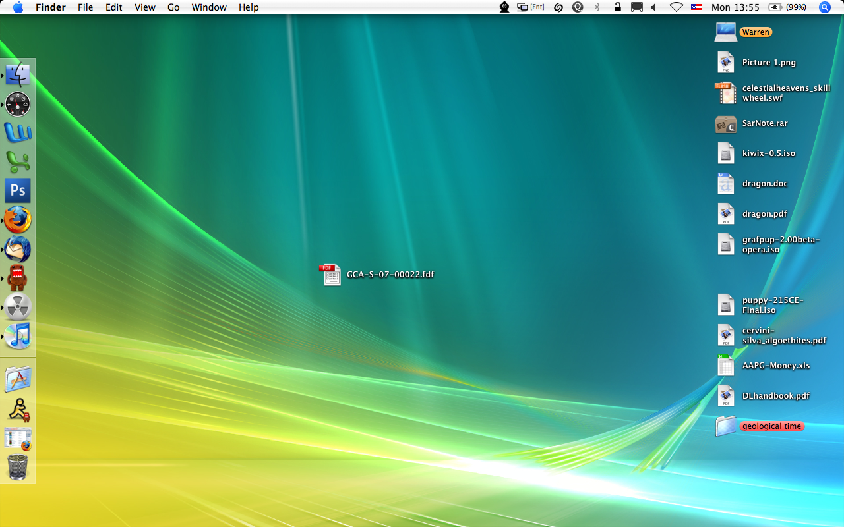Restore the minimized Firefox window in the dock
The height and width of the screenshot is (527, 844).
click(18, 438)
